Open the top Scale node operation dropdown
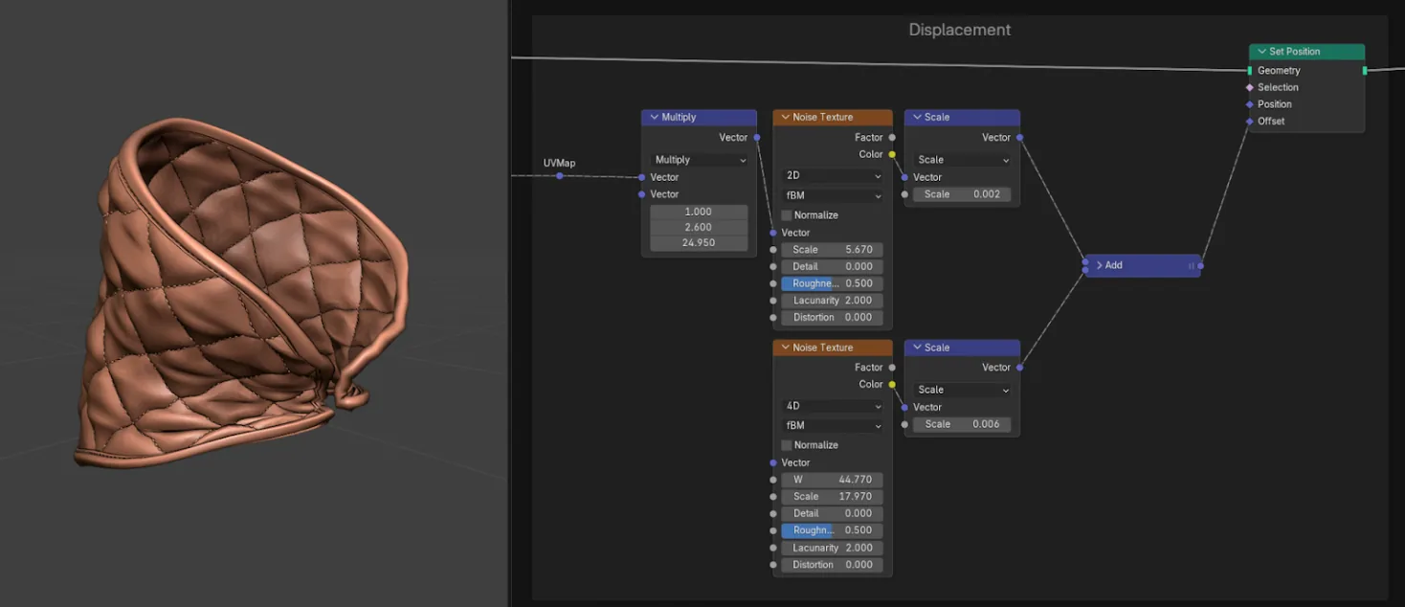 click(962, 160)
